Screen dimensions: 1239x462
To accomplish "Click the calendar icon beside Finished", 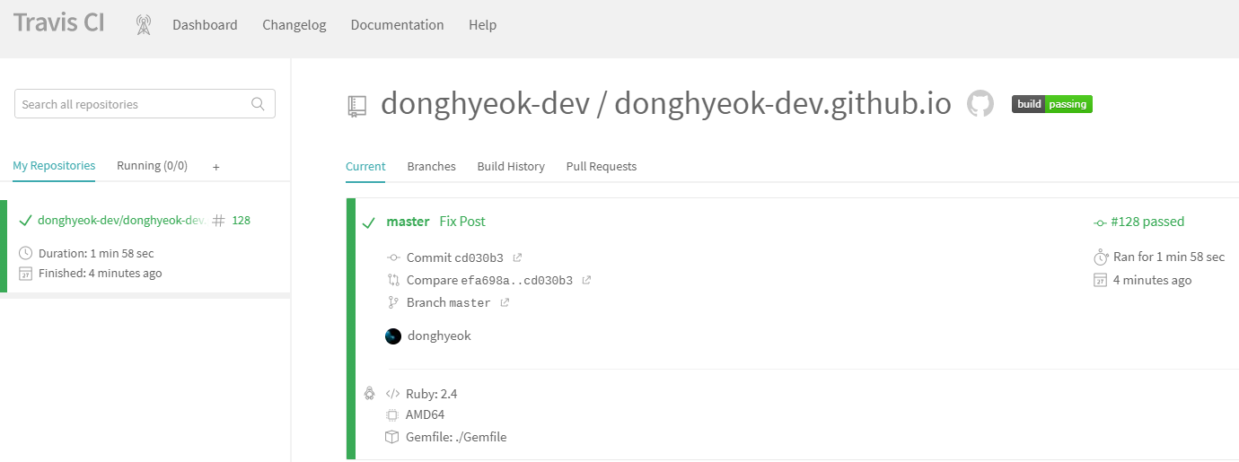I will 25,274.
